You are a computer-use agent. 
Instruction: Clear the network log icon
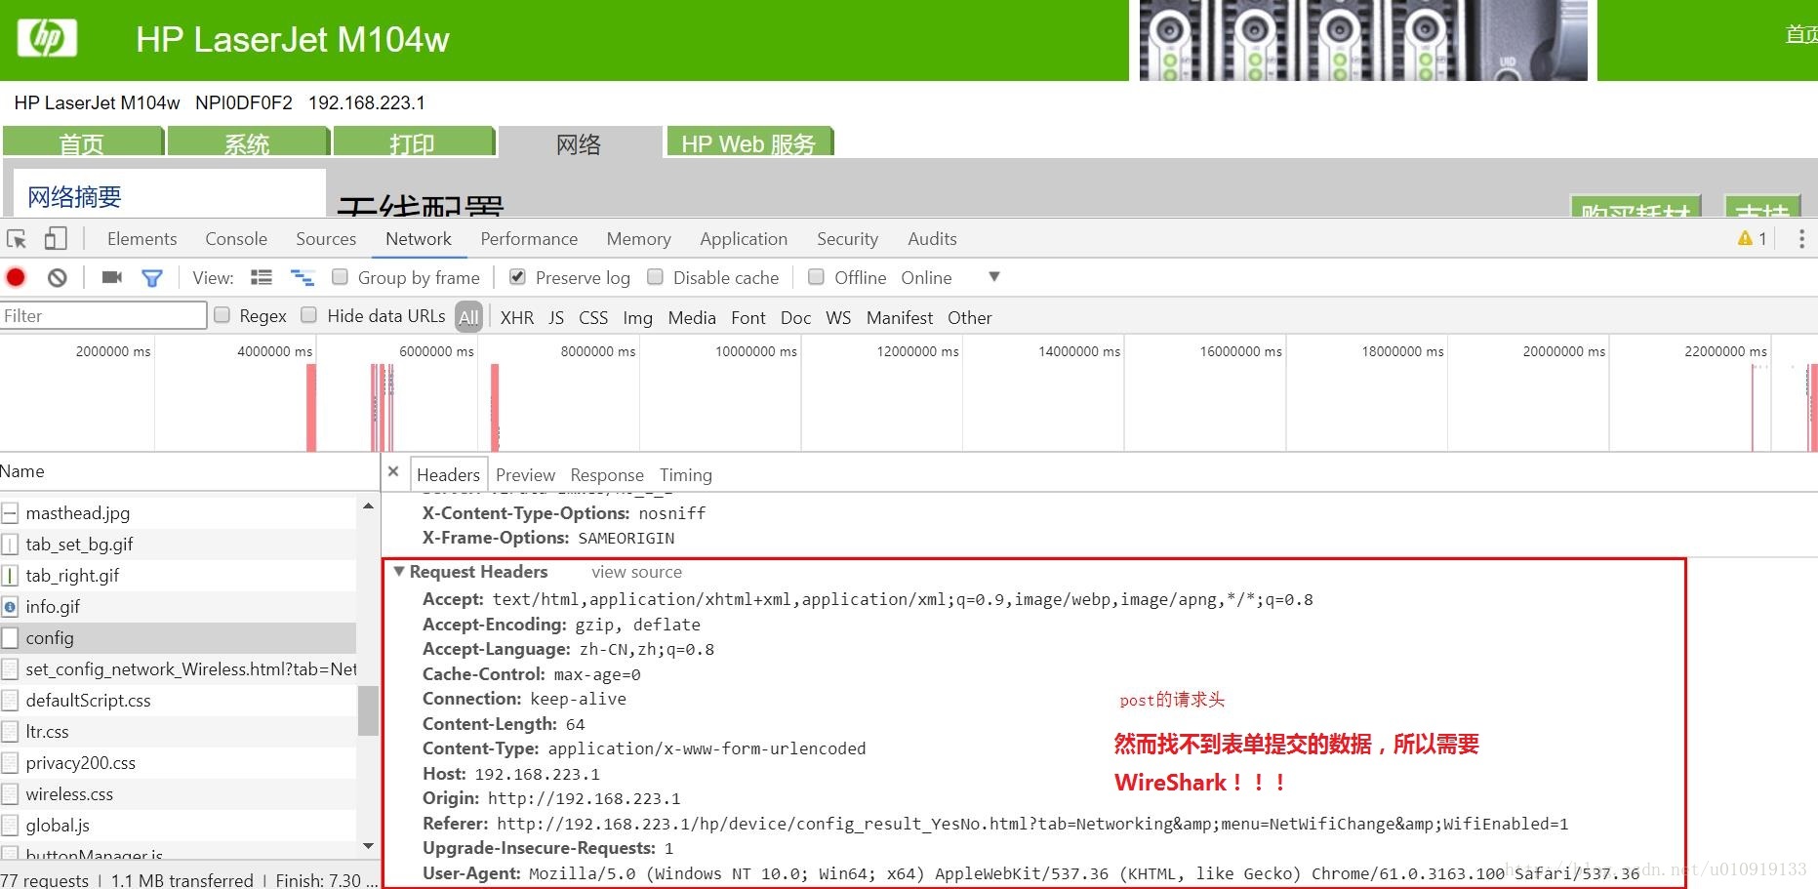(58, 277)
